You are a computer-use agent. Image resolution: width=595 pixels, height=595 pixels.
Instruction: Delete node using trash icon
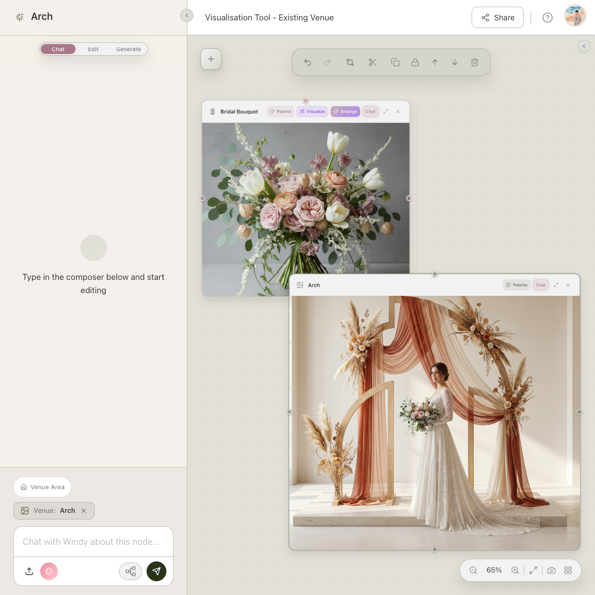[474, 62]
